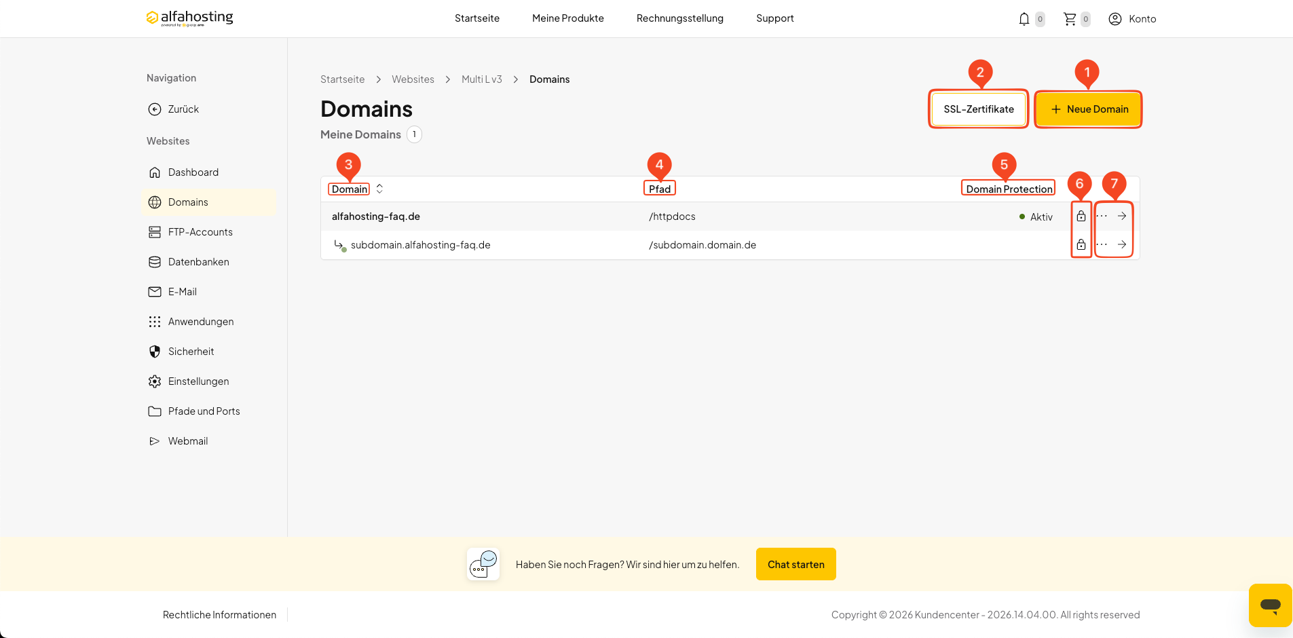Viewport: 1293px width, 638px height.
Task: Open the three-dots menu for alfahosting-faq.de
Action: pos(1102,217)
